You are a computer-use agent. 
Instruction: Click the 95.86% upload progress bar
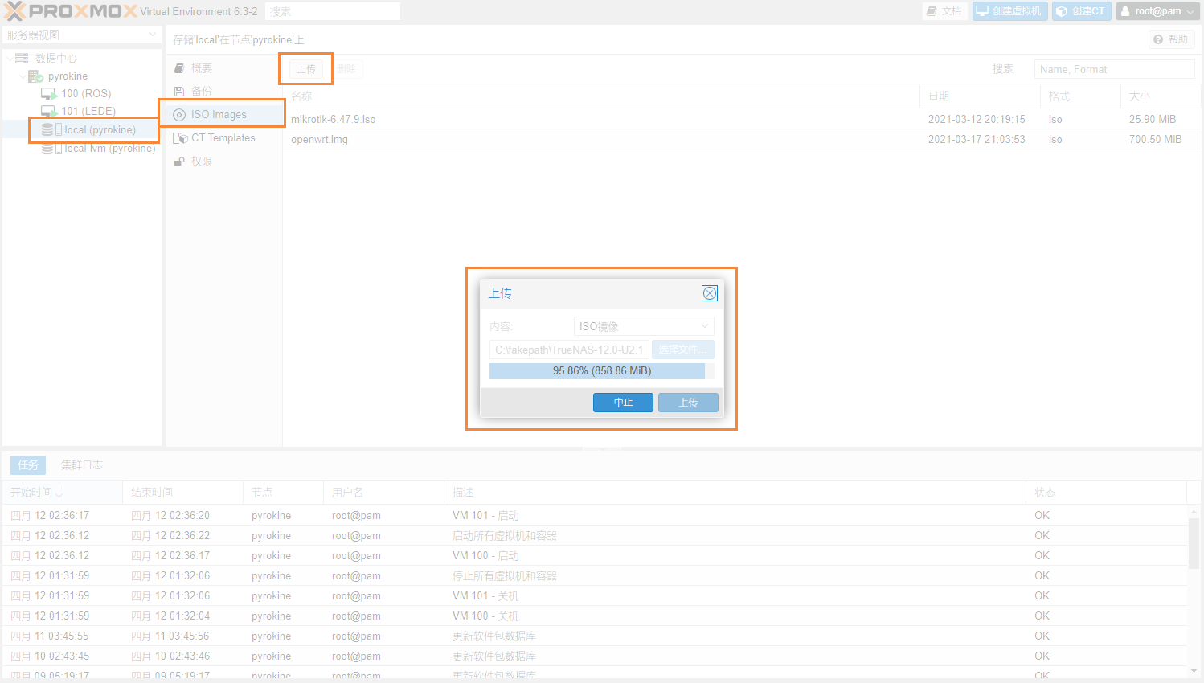tap(601, 371)
